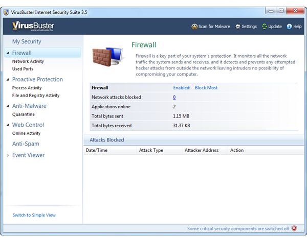
Task: Collapse the Anti-Malware section arrow
Action: 8,106
